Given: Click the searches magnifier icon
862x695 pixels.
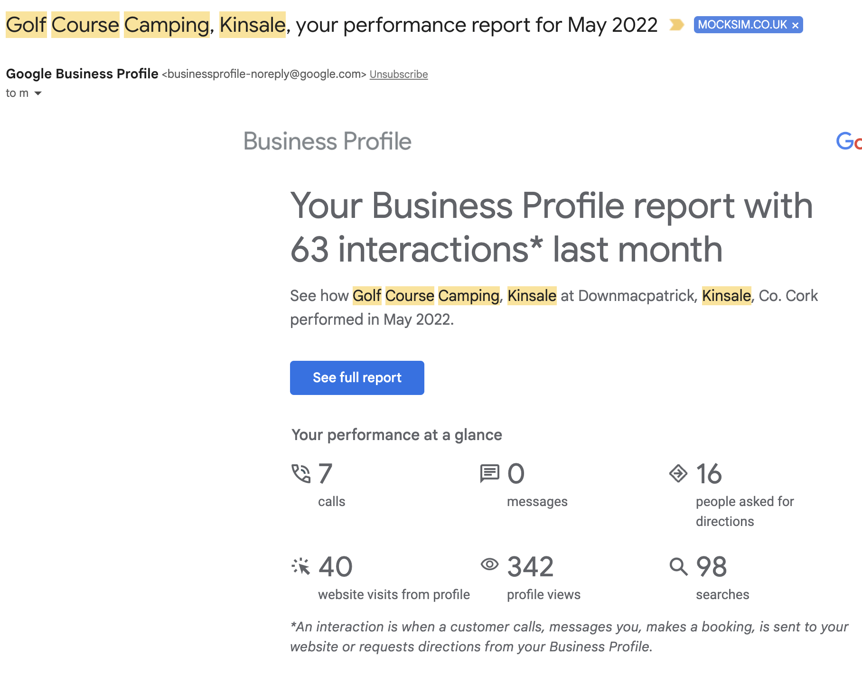Looking at the screenshot, I should (678, 566).
